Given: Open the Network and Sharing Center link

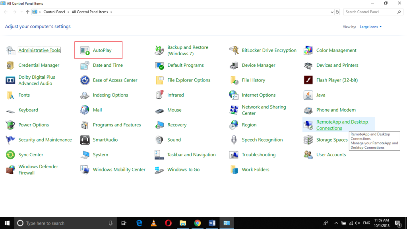Looking at the screenshot, I should pyautogui.click(x=264, y=110).
